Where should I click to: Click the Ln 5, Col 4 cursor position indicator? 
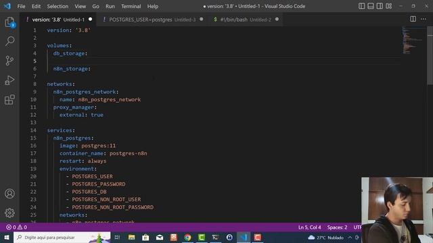(x=310, y=227)
